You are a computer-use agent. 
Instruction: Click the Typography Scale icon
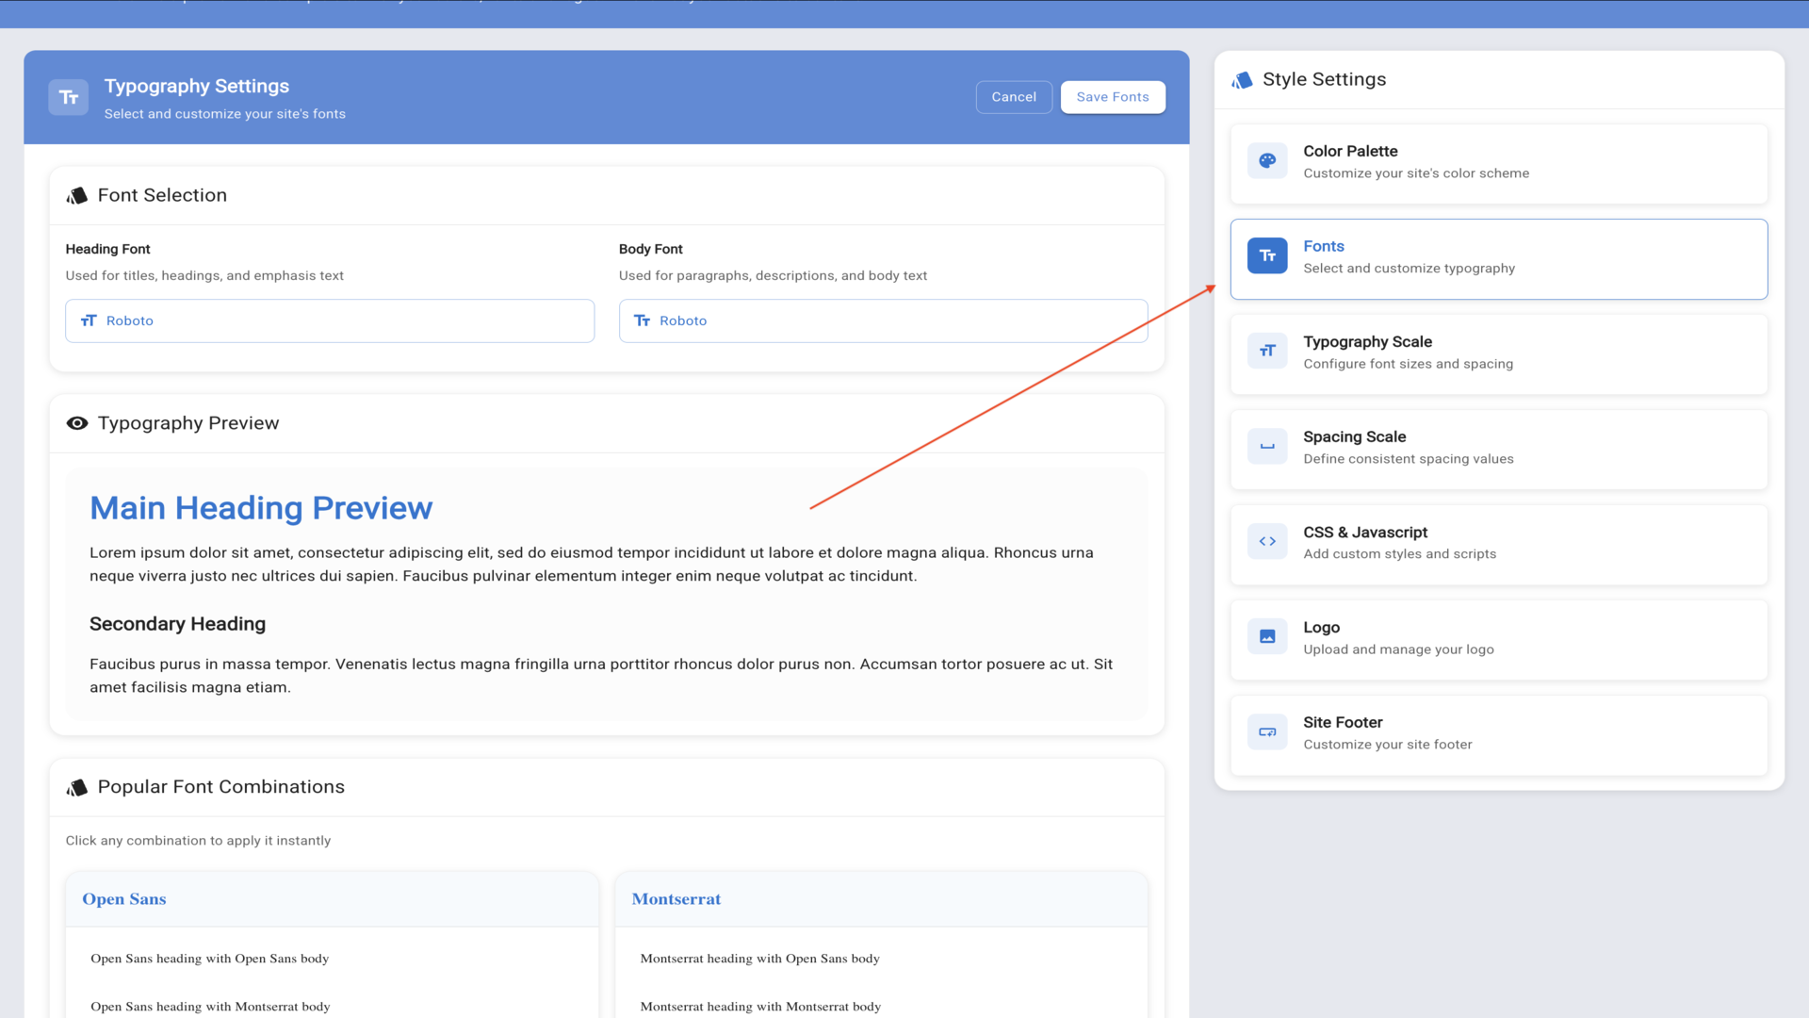click(1267, 352)
